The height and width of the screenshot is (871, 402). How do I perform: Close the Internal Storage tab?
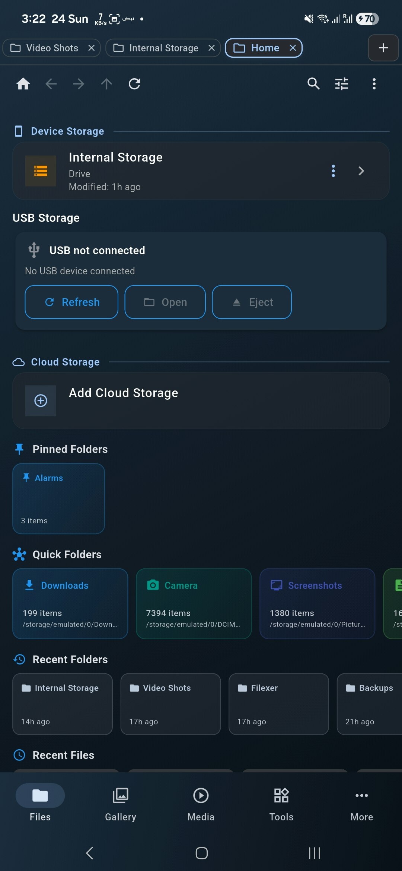[x=211, y=48]
